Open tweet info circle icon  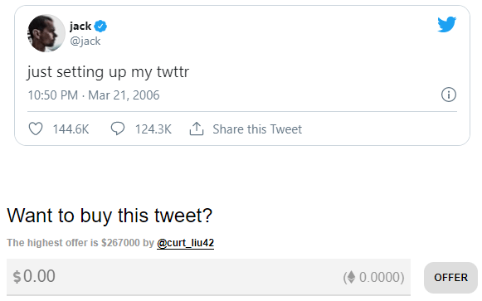coord(449,95)
